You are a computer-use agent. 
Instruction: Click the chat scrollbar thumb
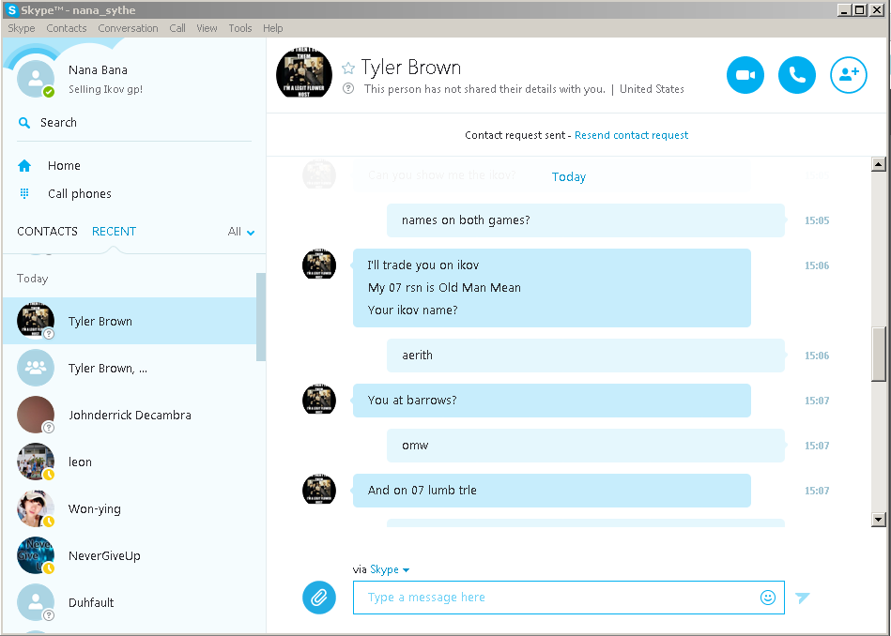click(x=879, y=354)
